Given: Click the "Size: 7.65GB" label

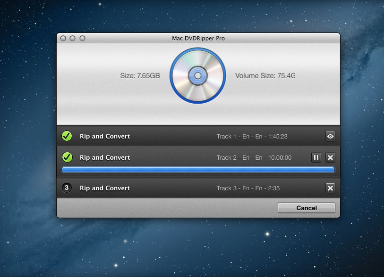Looking at the screenshot, I should (140, 76).
